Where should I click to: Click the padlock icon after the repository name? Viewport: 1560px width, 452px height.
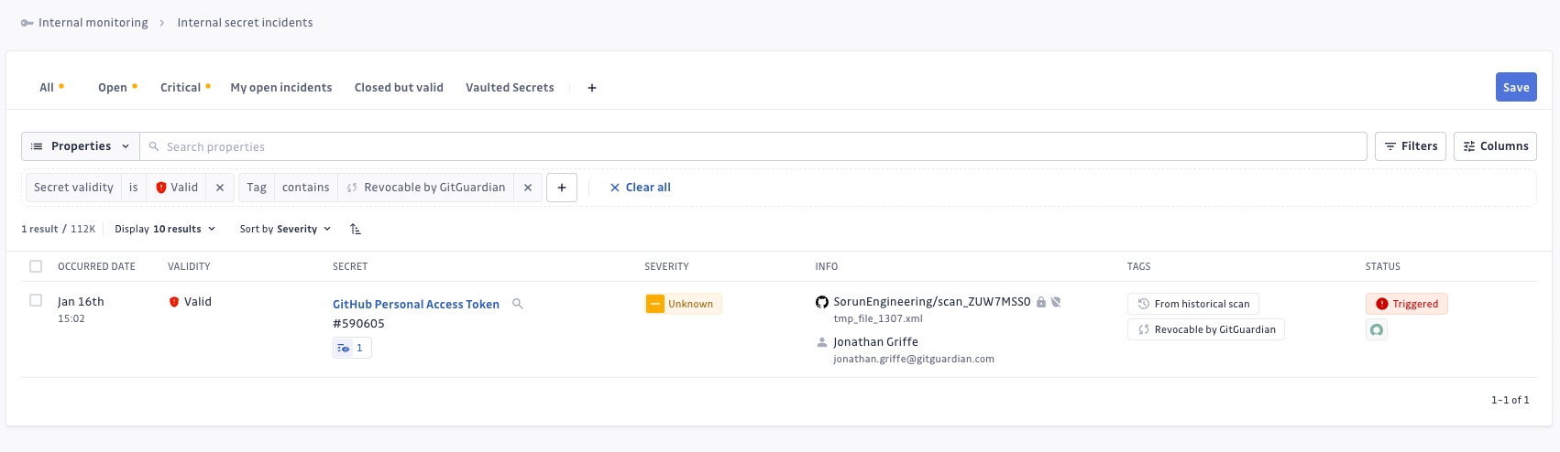pos(1041,302)
